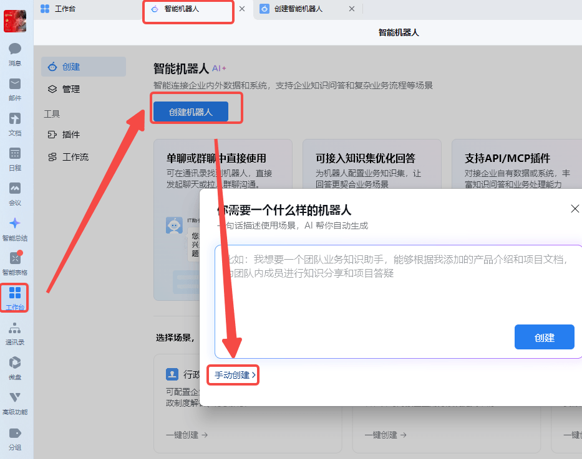Viewport: 582px width, 459px height.
Task: Click the blue 创建机器人 button
Action: [191, 112]
